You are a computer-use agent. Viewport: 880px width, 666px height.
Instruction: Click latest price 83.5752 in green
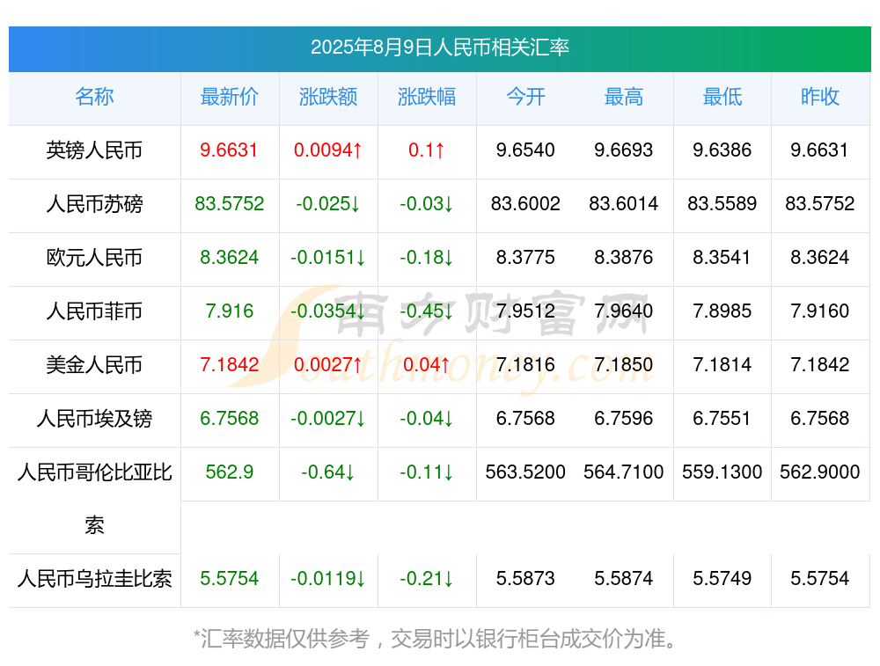coord(230,204)
